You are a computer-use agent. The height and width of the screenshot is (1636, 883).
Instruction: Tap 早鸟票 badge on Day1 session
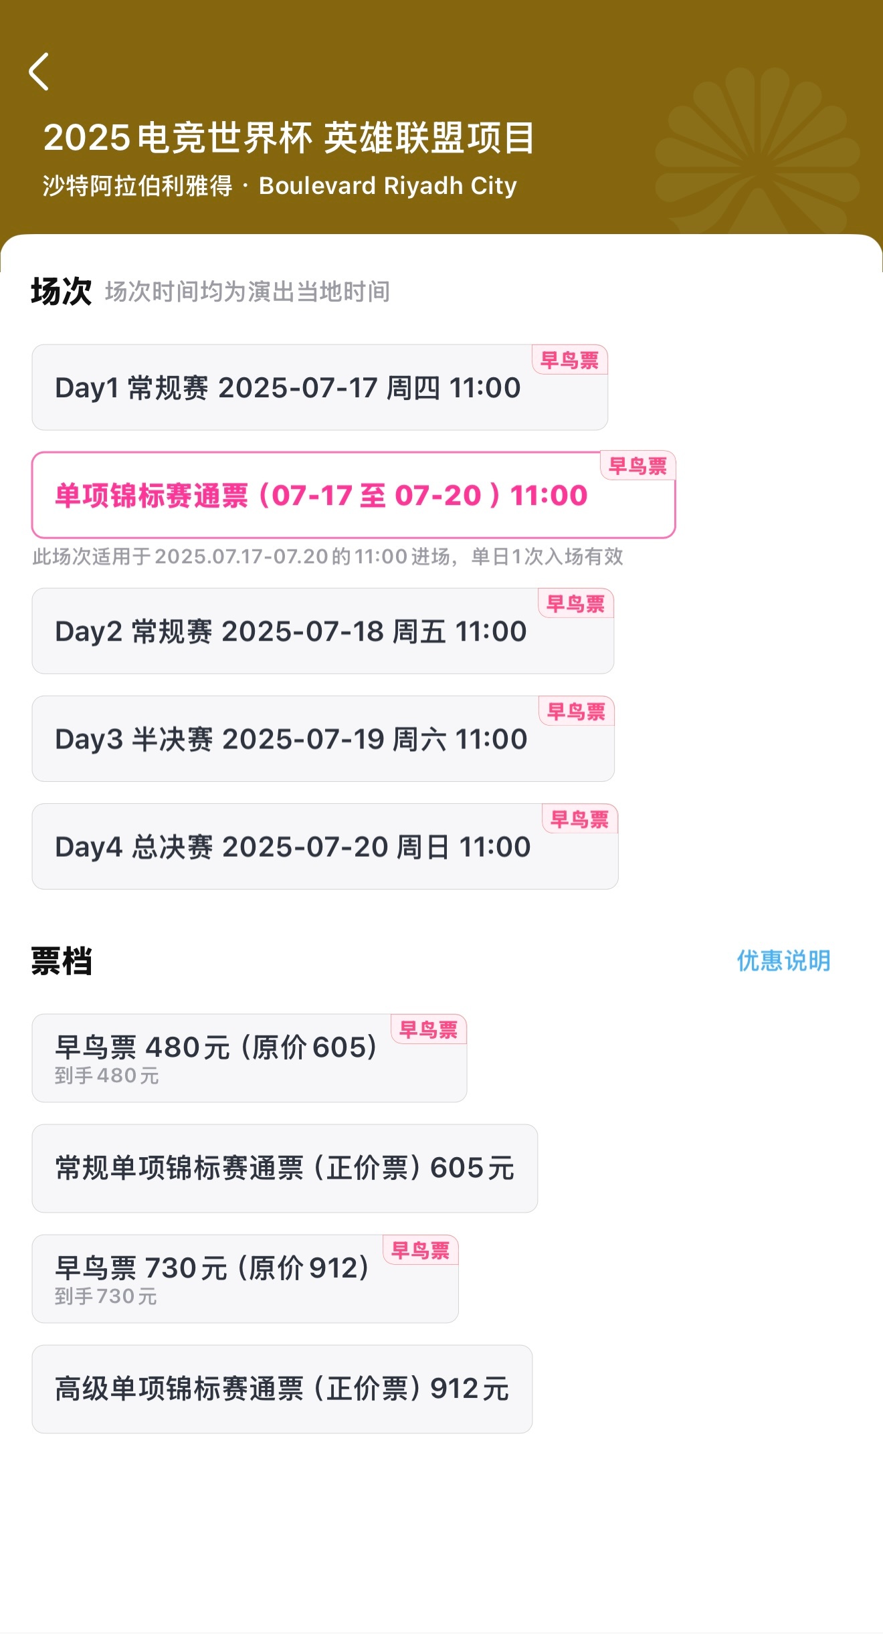[569, 360]
